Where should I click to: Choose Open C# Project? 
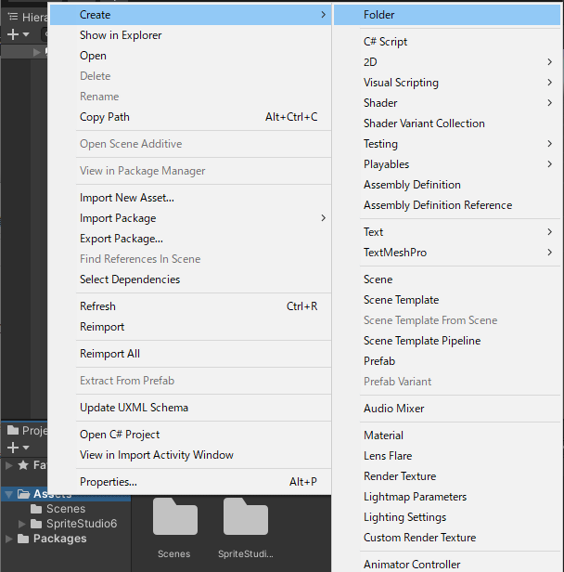tap(190, 435)
